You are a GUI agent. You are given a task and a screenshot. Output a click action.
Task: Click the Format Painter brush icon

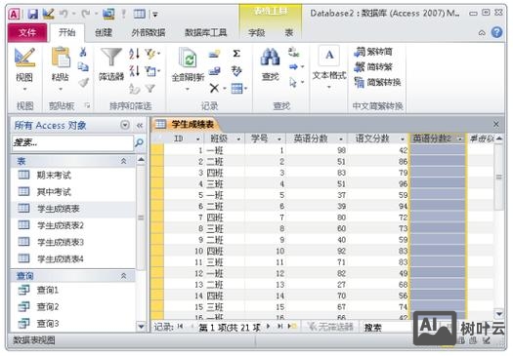click(83, 82)
